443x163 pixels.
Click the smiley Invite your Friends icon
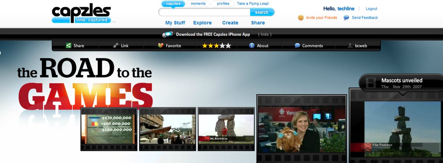(301, 17)
